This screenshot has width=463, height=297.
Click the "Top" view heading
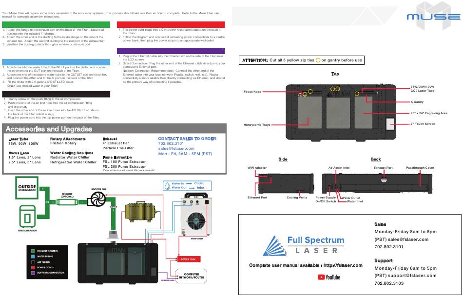click(335, 74)
